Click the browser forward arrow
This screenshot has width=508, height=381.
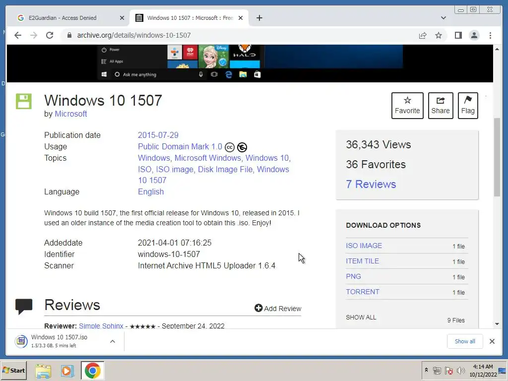pos(34,35)
